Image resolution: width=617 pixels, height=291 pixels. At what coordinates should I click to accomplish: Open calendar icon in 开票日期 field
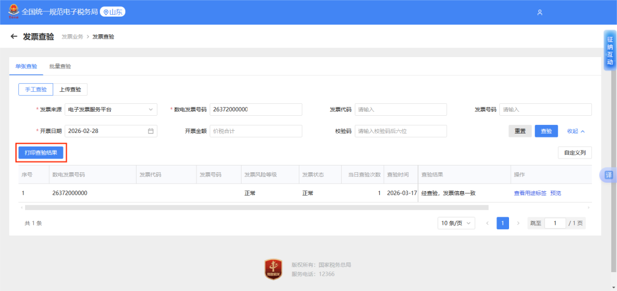[151, 131]
